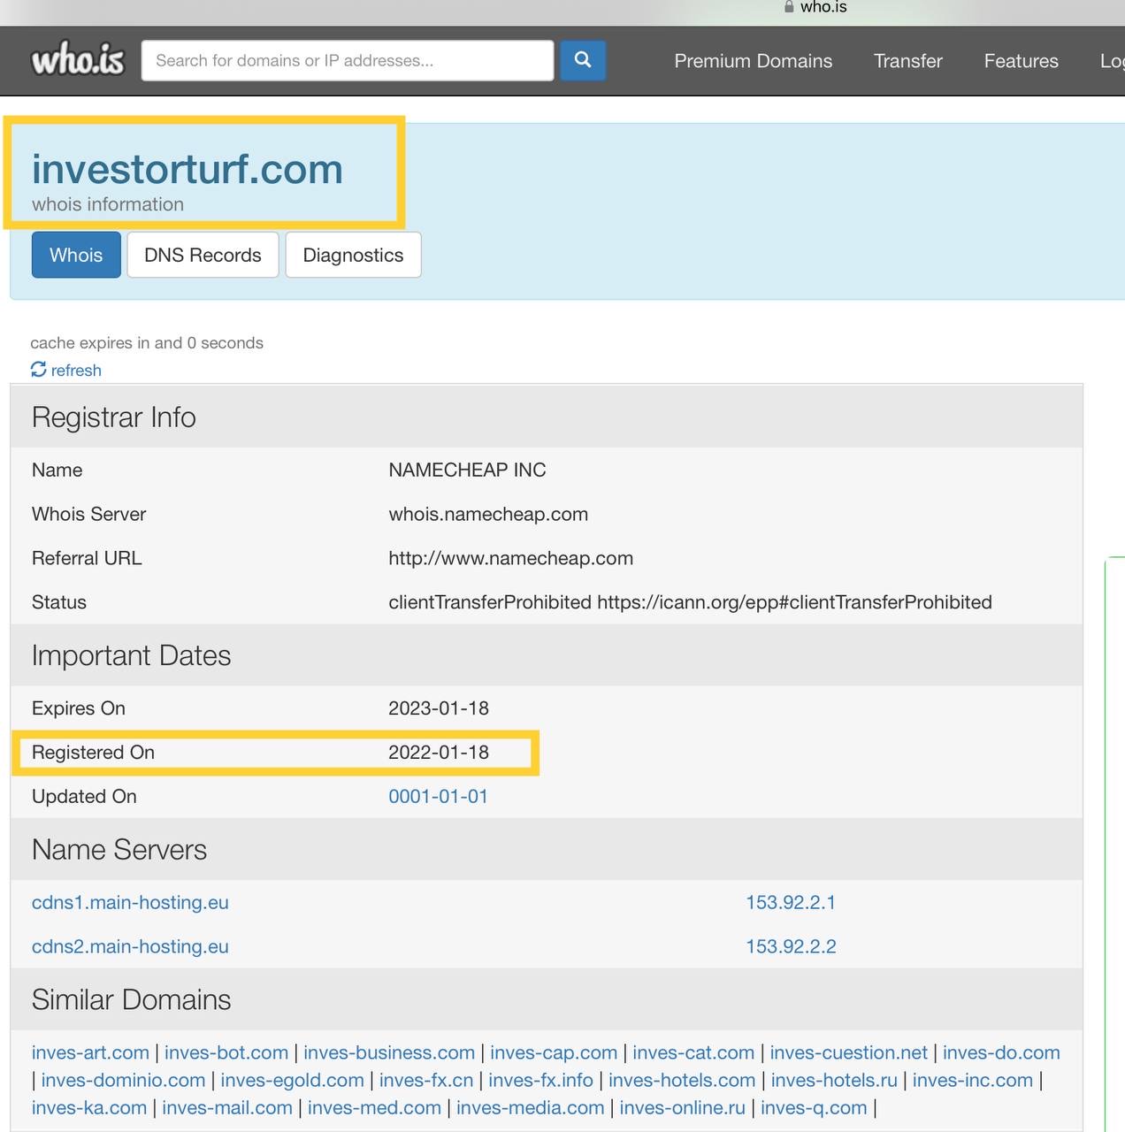Click the refresh cache icon

pyautogui.click(x=39, y=370)
